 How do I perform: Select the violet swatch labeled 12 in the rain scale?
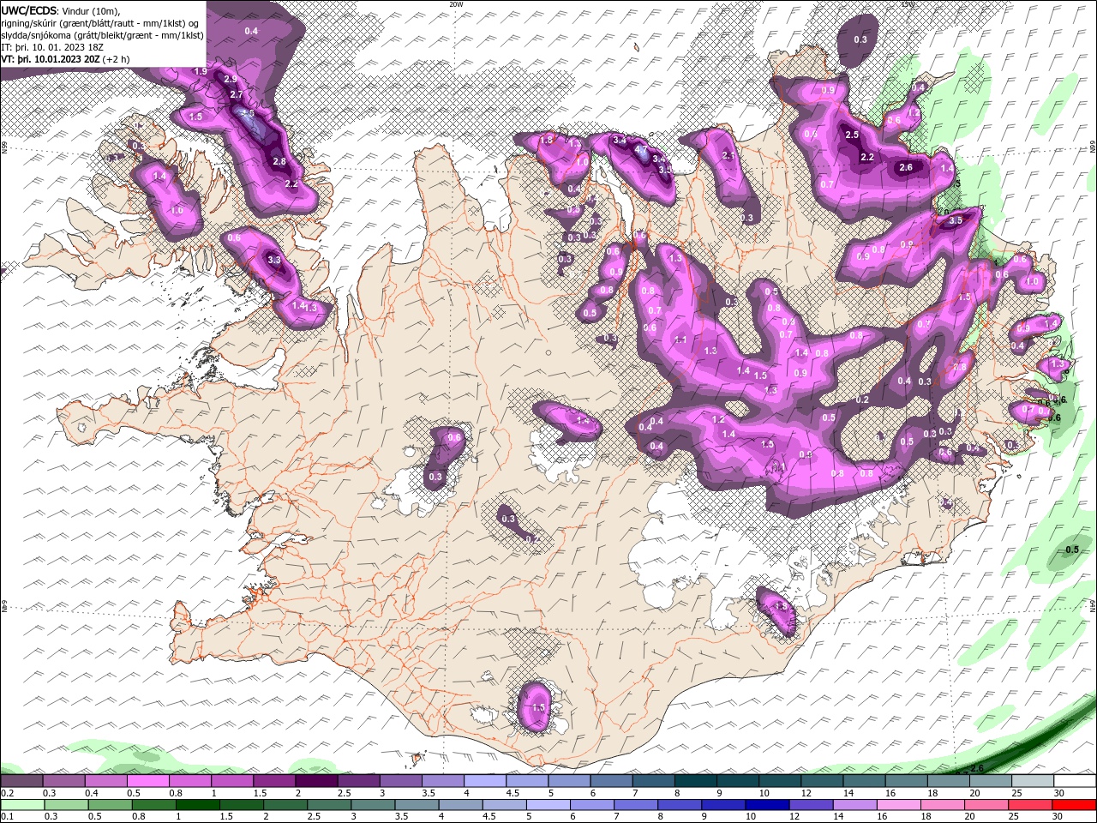click(x=811, y=805)
